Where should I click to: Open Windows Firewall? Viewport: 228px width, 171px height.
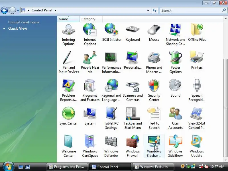(x=133, y=146)
